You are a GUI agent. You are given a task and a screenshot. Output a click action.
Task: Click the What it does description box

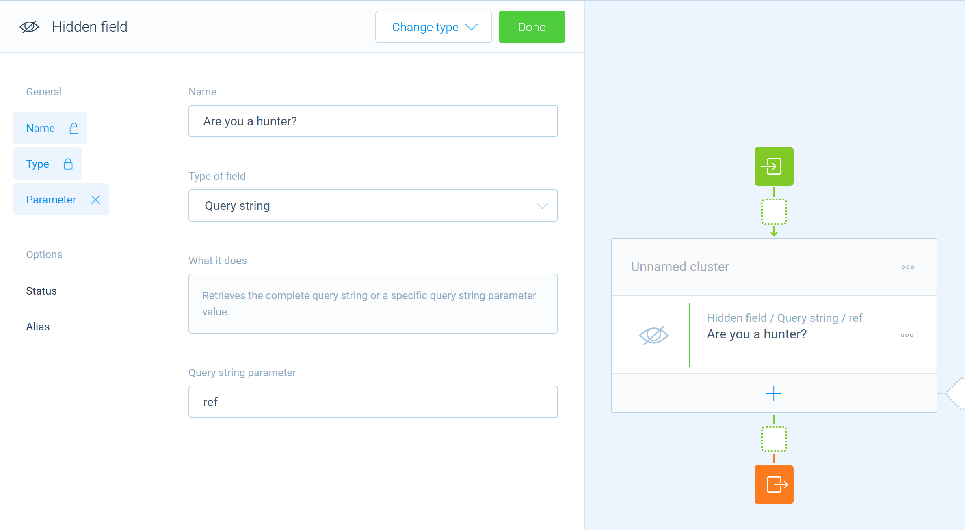pos(373,304)
